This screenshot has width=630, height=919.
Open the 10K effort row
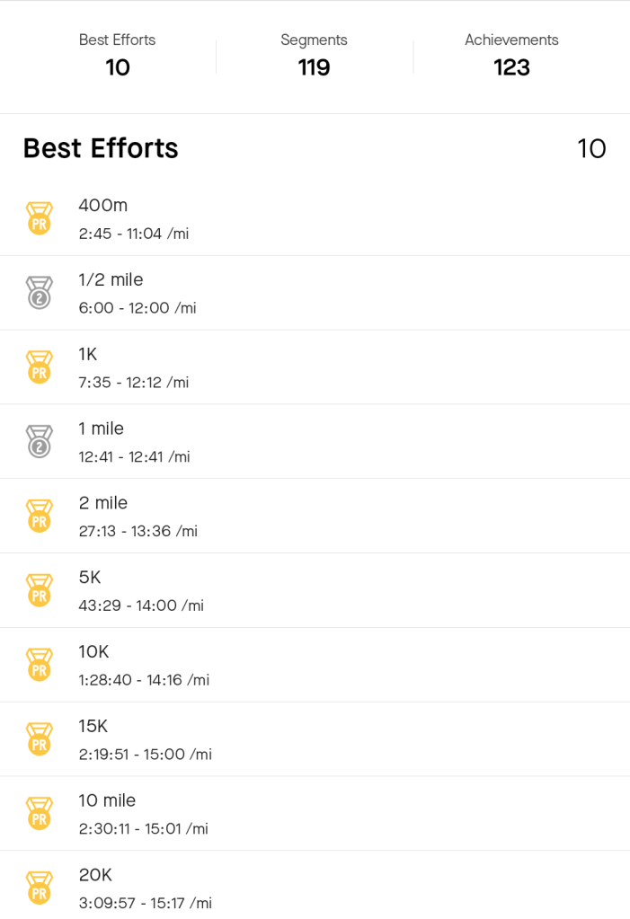[x=315, y=665]
